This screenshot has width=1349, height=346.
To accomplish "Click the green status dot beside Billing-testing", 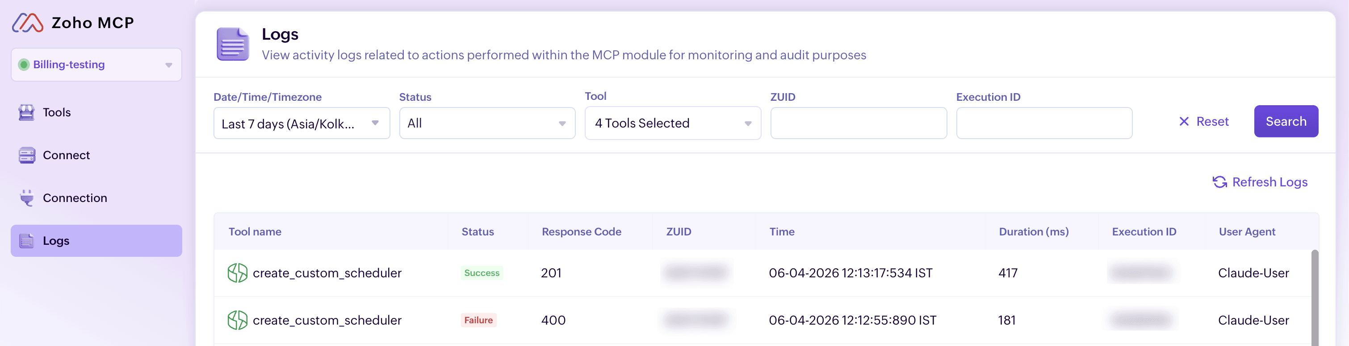I will pos(25,64).
